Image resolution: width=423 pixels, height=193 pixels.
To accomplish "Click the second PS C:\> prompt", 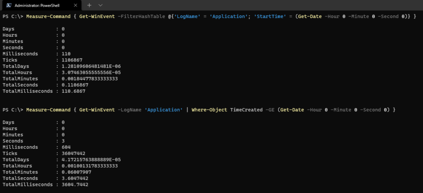I will (x=13, y=110).
